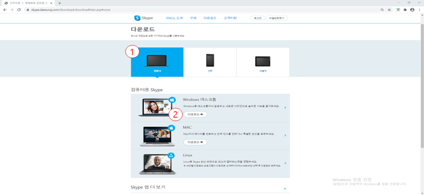Click the page vertical scrollbar
Image resolution: width=424 pixels, height=195 pixels.
422,87
